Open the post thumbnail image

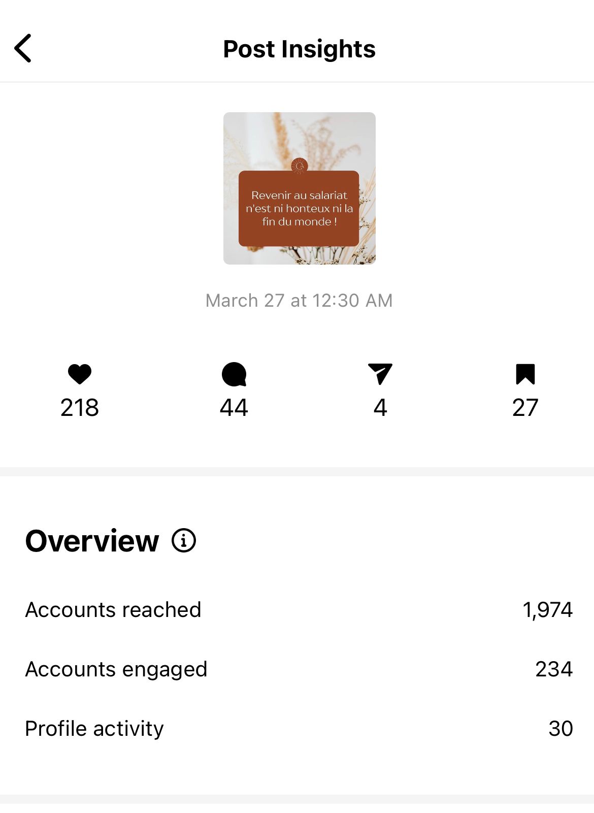[x=300, y=188]
